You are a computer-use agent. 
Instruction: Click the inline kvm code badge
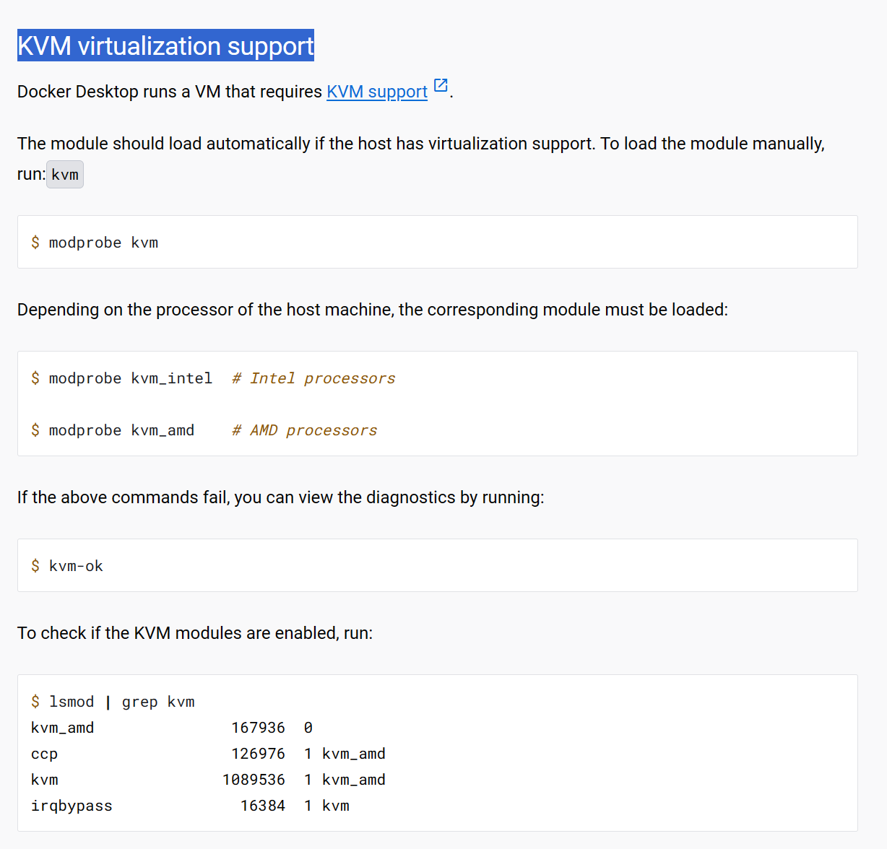coord(65,175)
